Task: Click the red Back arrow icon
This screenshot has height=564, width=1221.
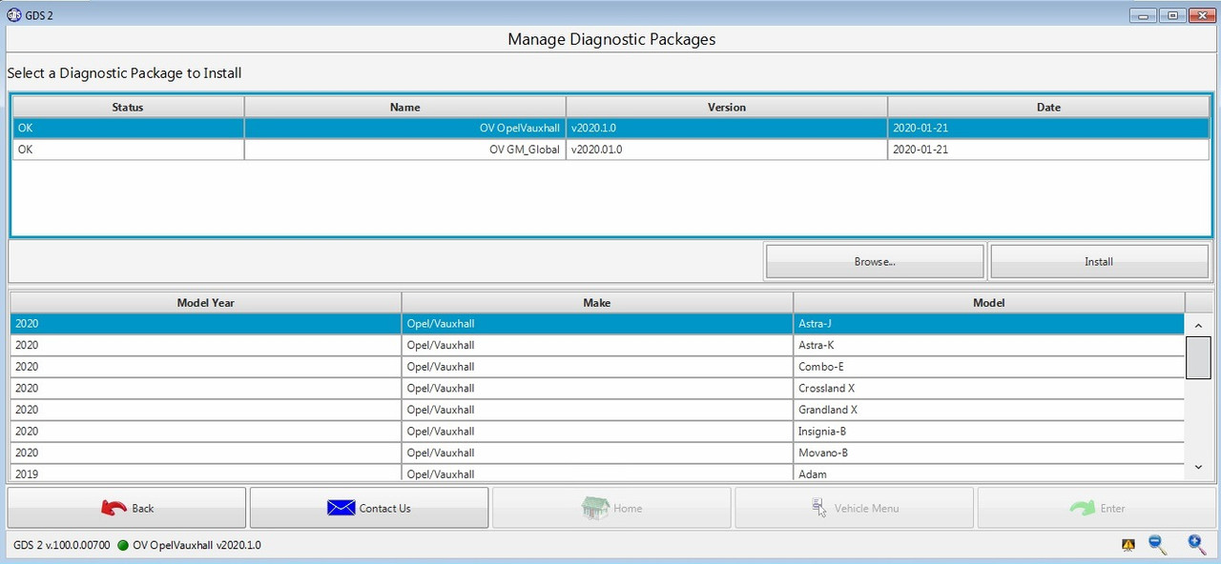Action: pos(114,508)
